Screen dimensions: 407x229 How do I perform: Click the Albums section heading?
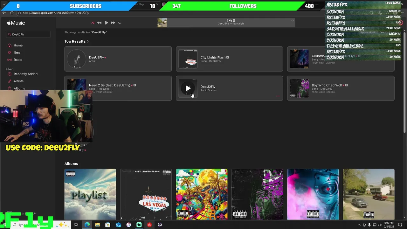click(71, 163)
